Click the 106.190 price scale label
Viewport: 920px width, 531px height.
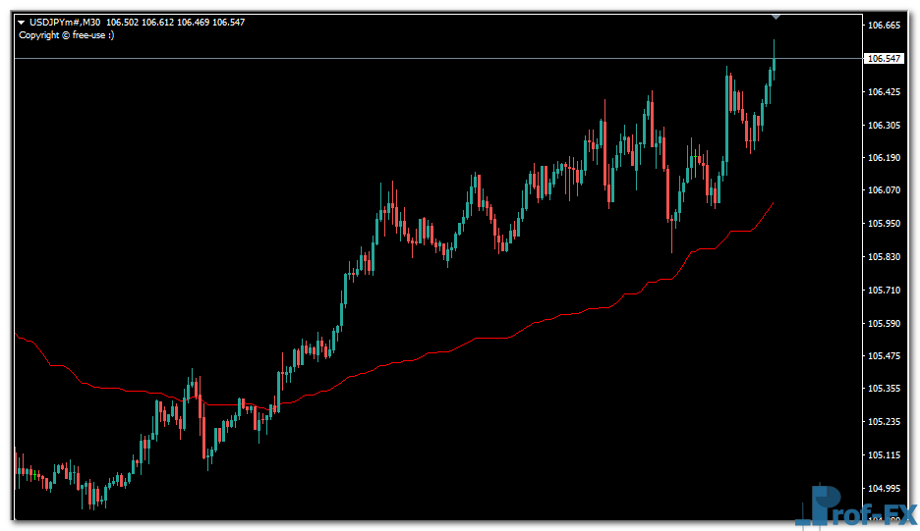coord(885,158)
